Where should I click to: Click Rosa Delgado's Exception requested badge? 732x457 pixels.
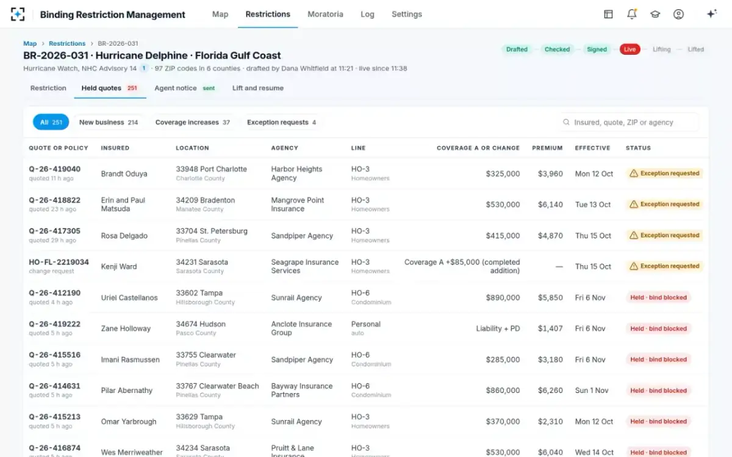pos(664,235)
